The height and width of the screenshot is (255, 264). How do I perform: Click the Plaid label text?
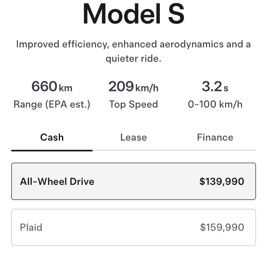(31, 228)
